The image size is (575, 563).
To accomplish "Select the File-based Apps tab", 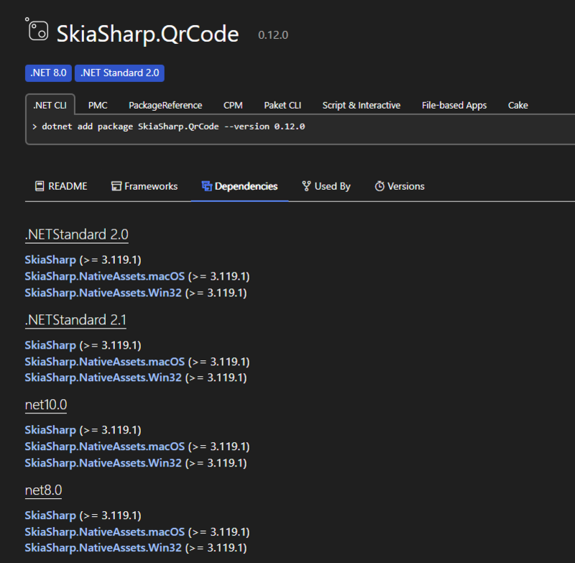I will (454, 105).
